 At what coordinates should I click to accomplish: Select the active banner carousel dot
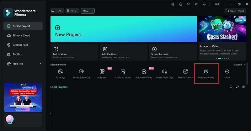pos(219,58)
